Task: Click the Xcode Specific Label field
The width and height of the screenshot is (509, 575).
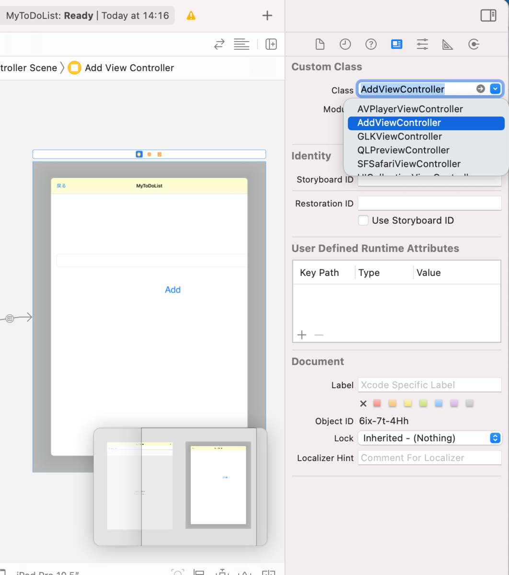Action: (x=429, y=385)
